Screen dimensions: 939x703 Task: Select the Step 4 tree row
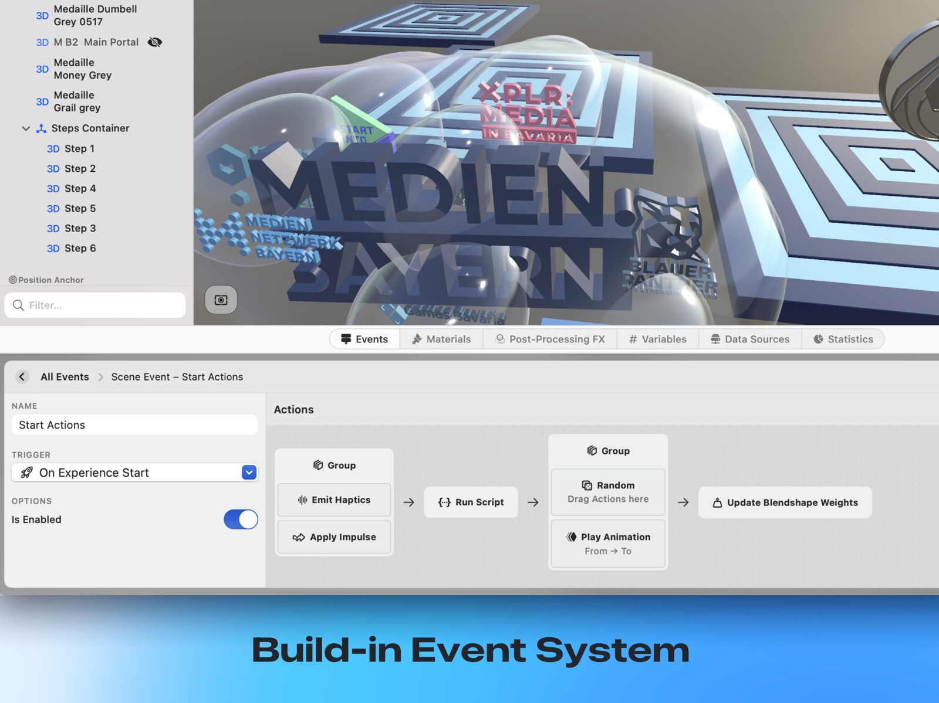pyautogui.click(x=97, y=189)
